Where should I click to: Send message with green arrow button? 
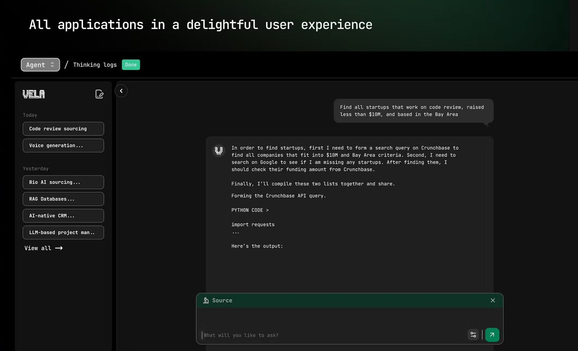click(492, 335)
